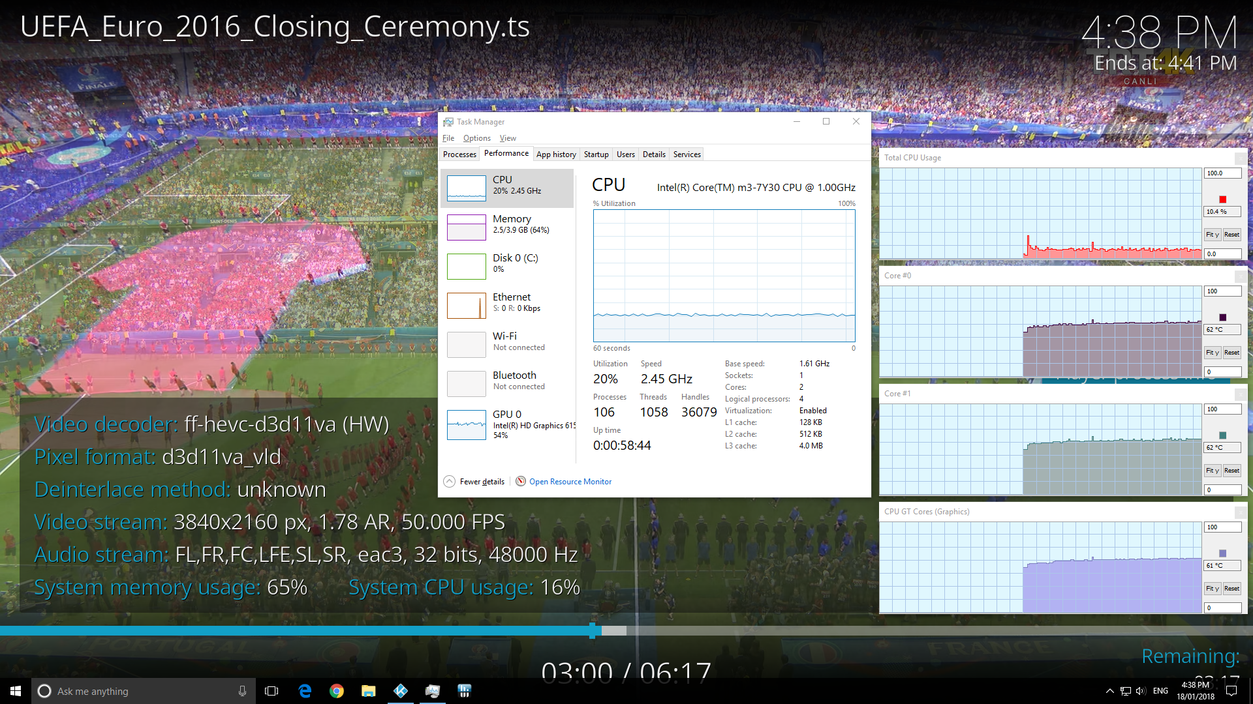Launch Microsoft Edge from the taskbar
The image size is (1253, 704).
(305, 691)
